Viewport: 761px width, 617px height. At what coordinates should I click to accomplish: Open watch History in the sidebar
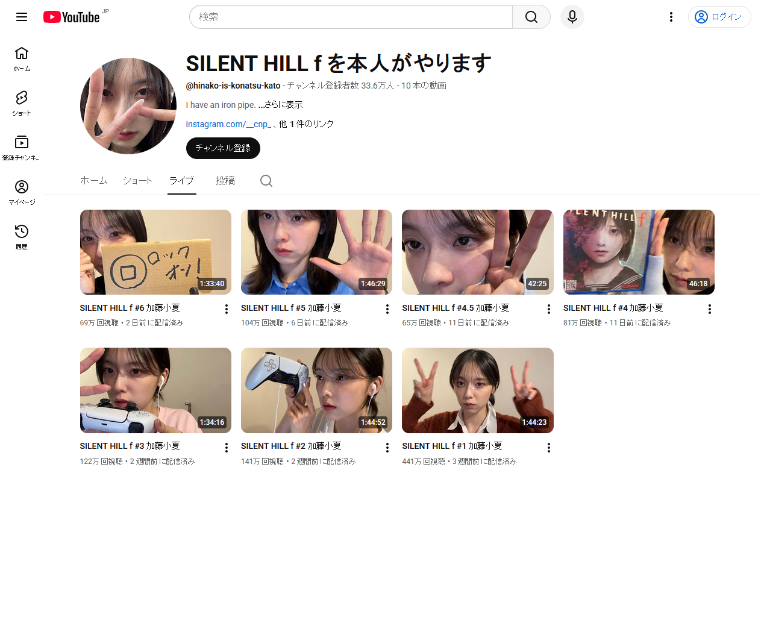[22, 237]
